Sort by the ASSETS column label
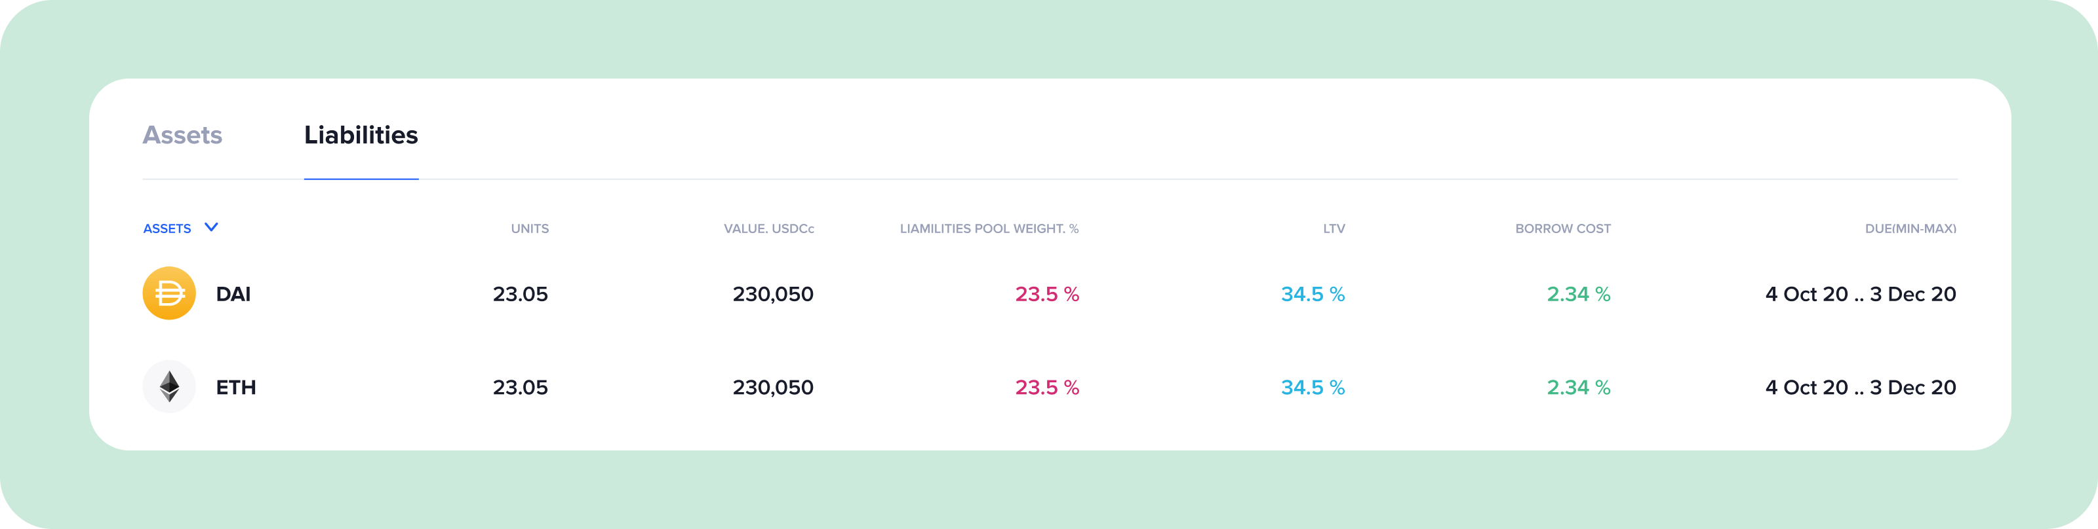Screen dimensions: 2098x529 pyautogui.click(x=167, y=228)
